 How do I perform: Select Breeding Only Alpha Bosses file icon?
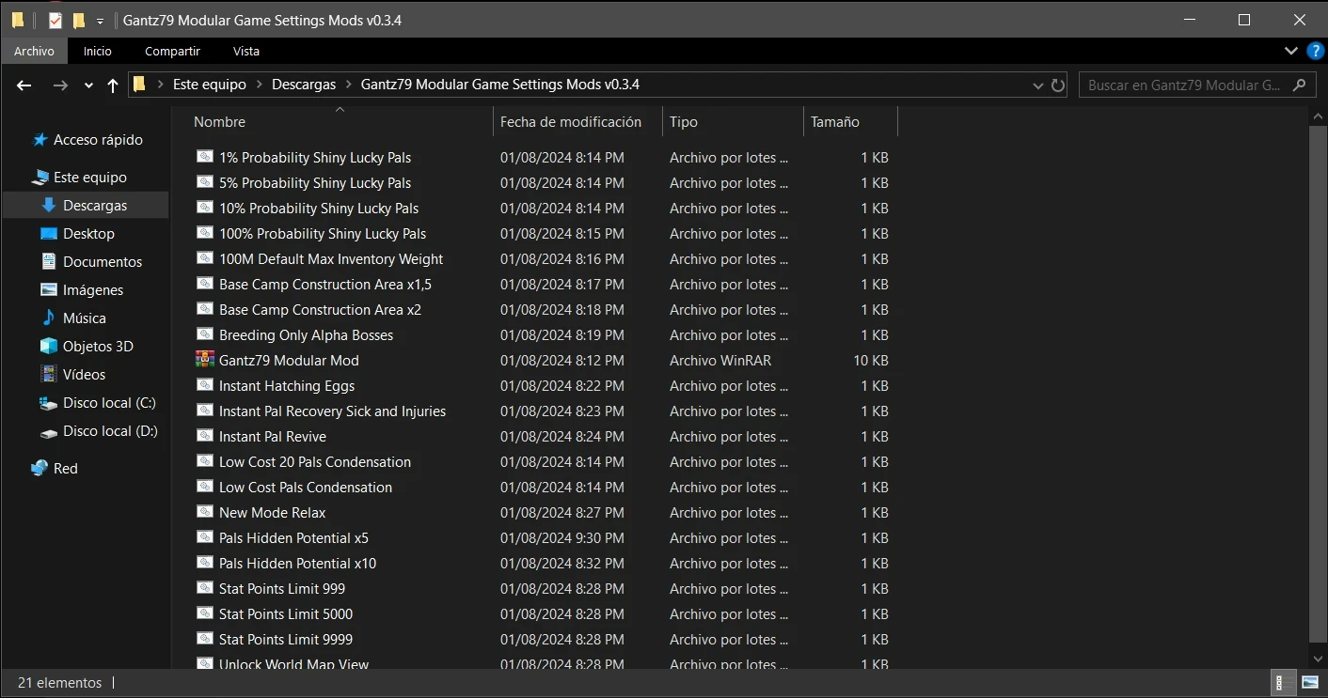[204, 334]
